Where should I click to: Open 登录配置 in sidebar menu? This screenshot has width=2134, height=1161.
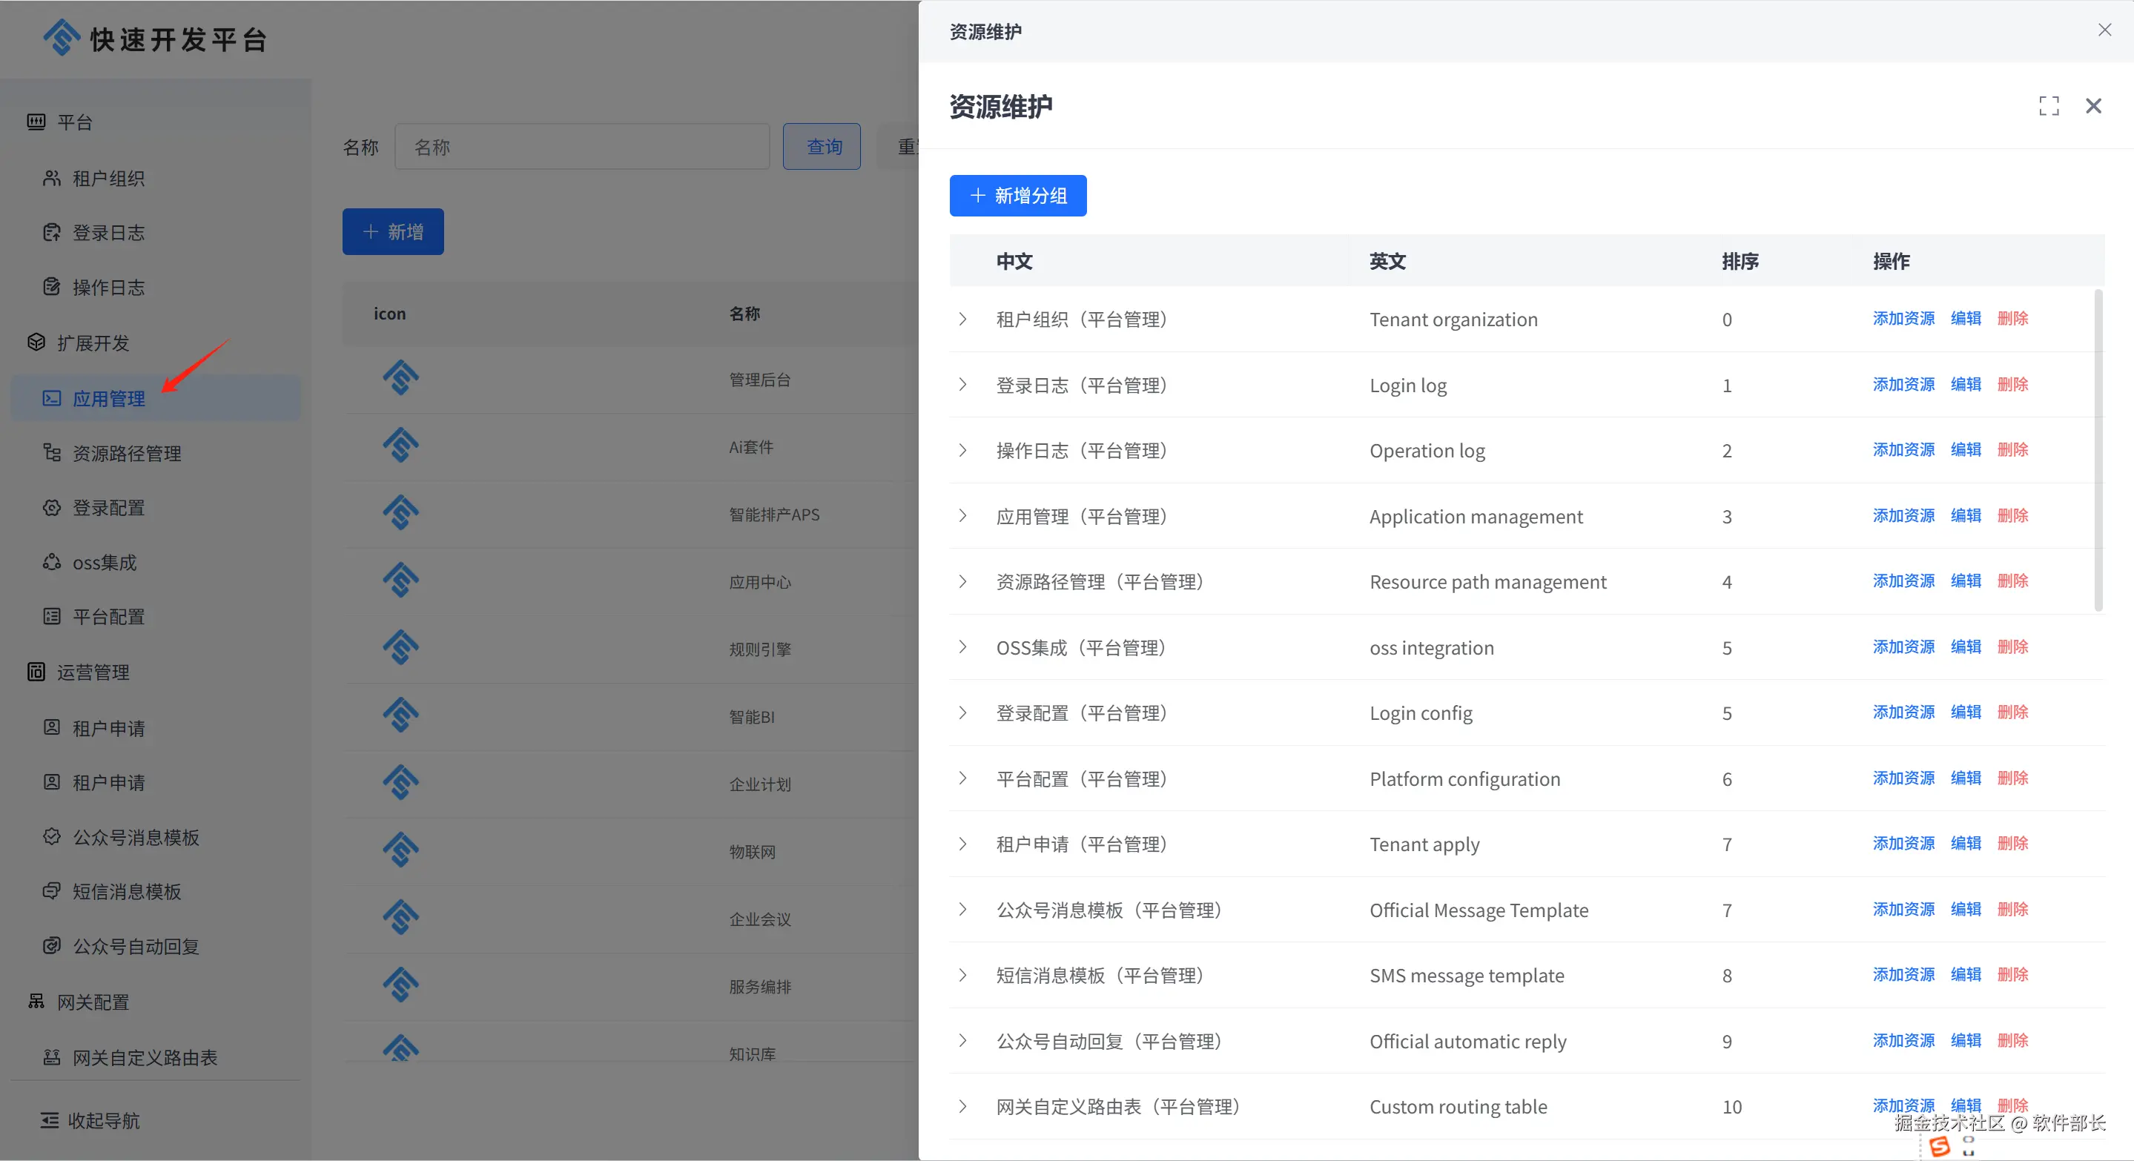[108, 508]
